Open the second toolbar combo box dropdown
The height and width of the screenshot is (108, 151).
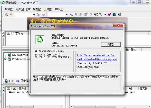(67, 15)
